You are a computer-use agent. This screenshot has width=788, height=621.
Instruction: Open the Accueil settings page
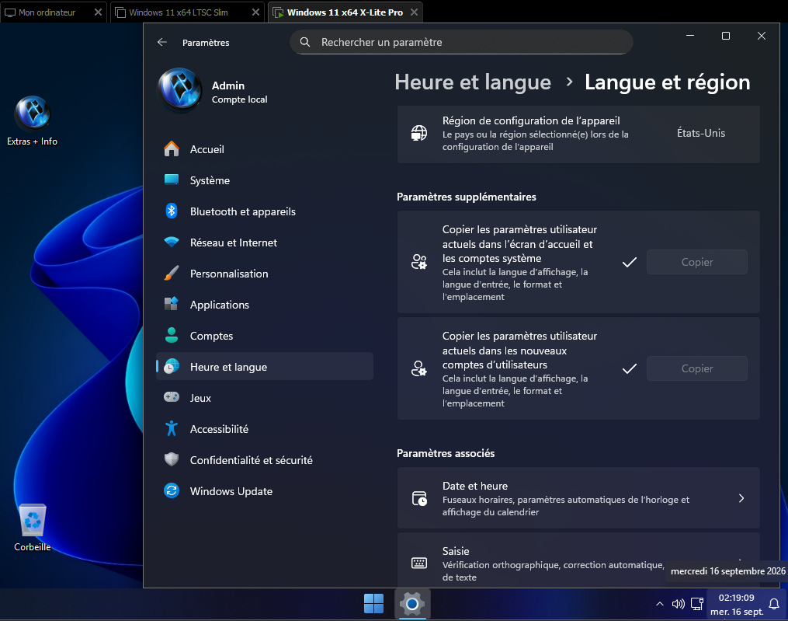(264, 149)
